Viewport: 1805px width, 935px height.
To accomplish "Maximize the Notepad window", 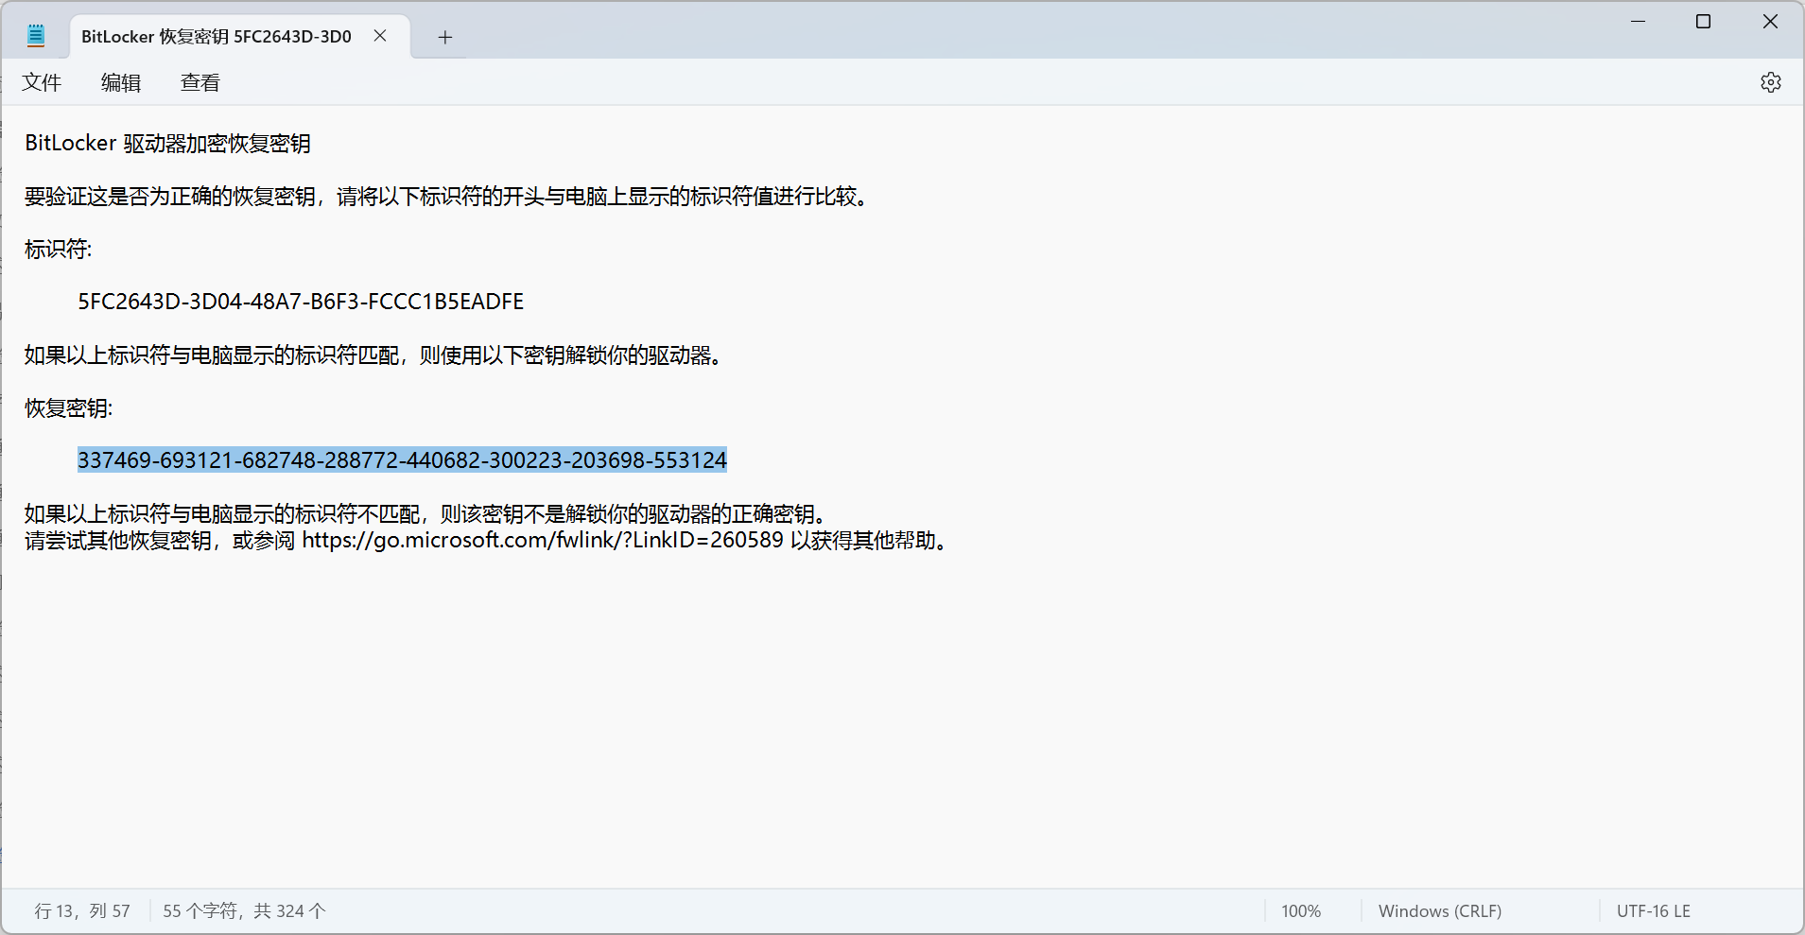I will click(1704, 22).
